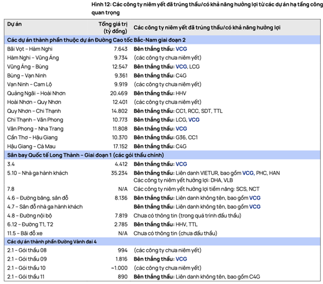Select '4.7 – Sân đỗ nhà ga hành khách' row name
323x284 pixels.
pyautogui.click(x=45, y=207)
